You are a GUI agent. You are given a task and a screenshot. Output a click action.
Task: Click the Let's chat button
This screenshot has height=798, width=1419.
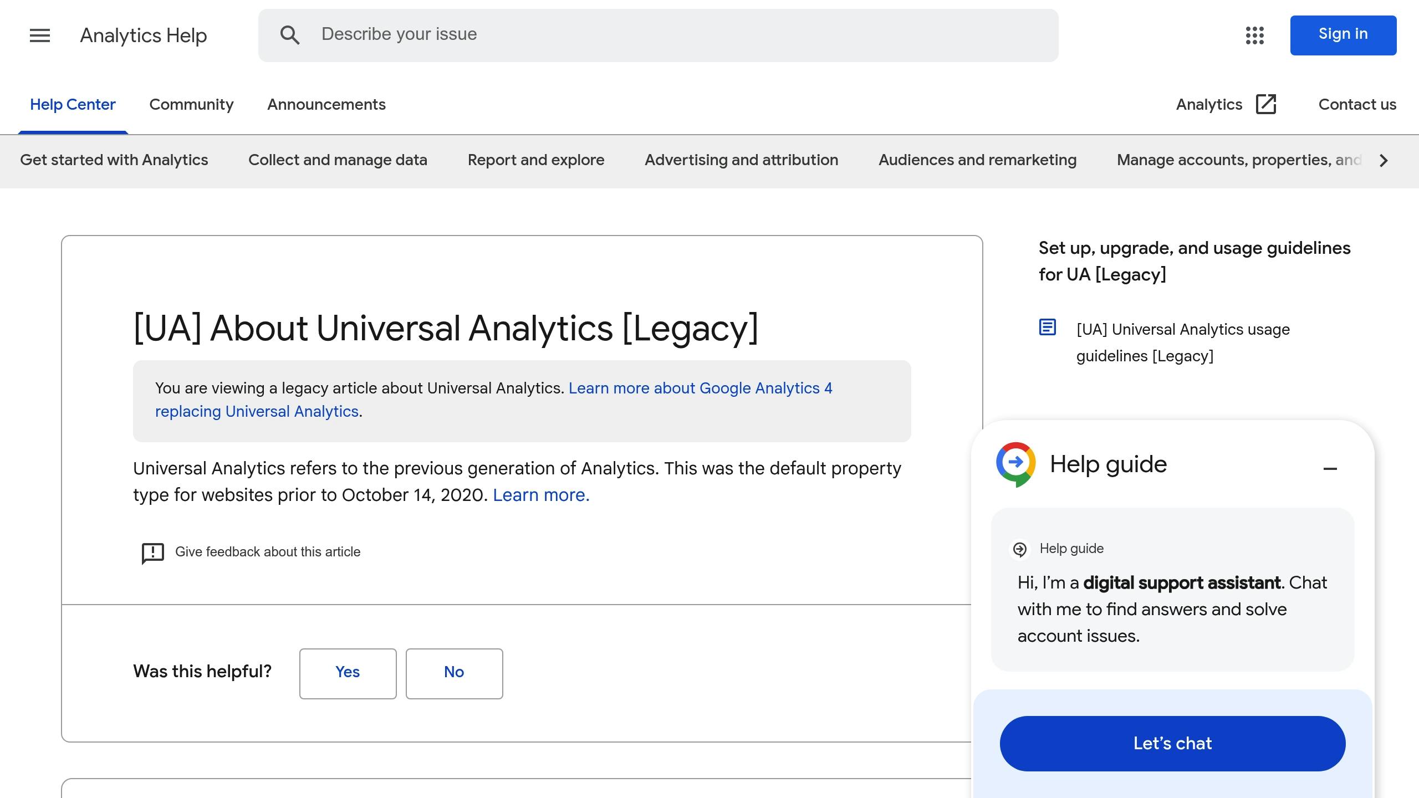1172,743
